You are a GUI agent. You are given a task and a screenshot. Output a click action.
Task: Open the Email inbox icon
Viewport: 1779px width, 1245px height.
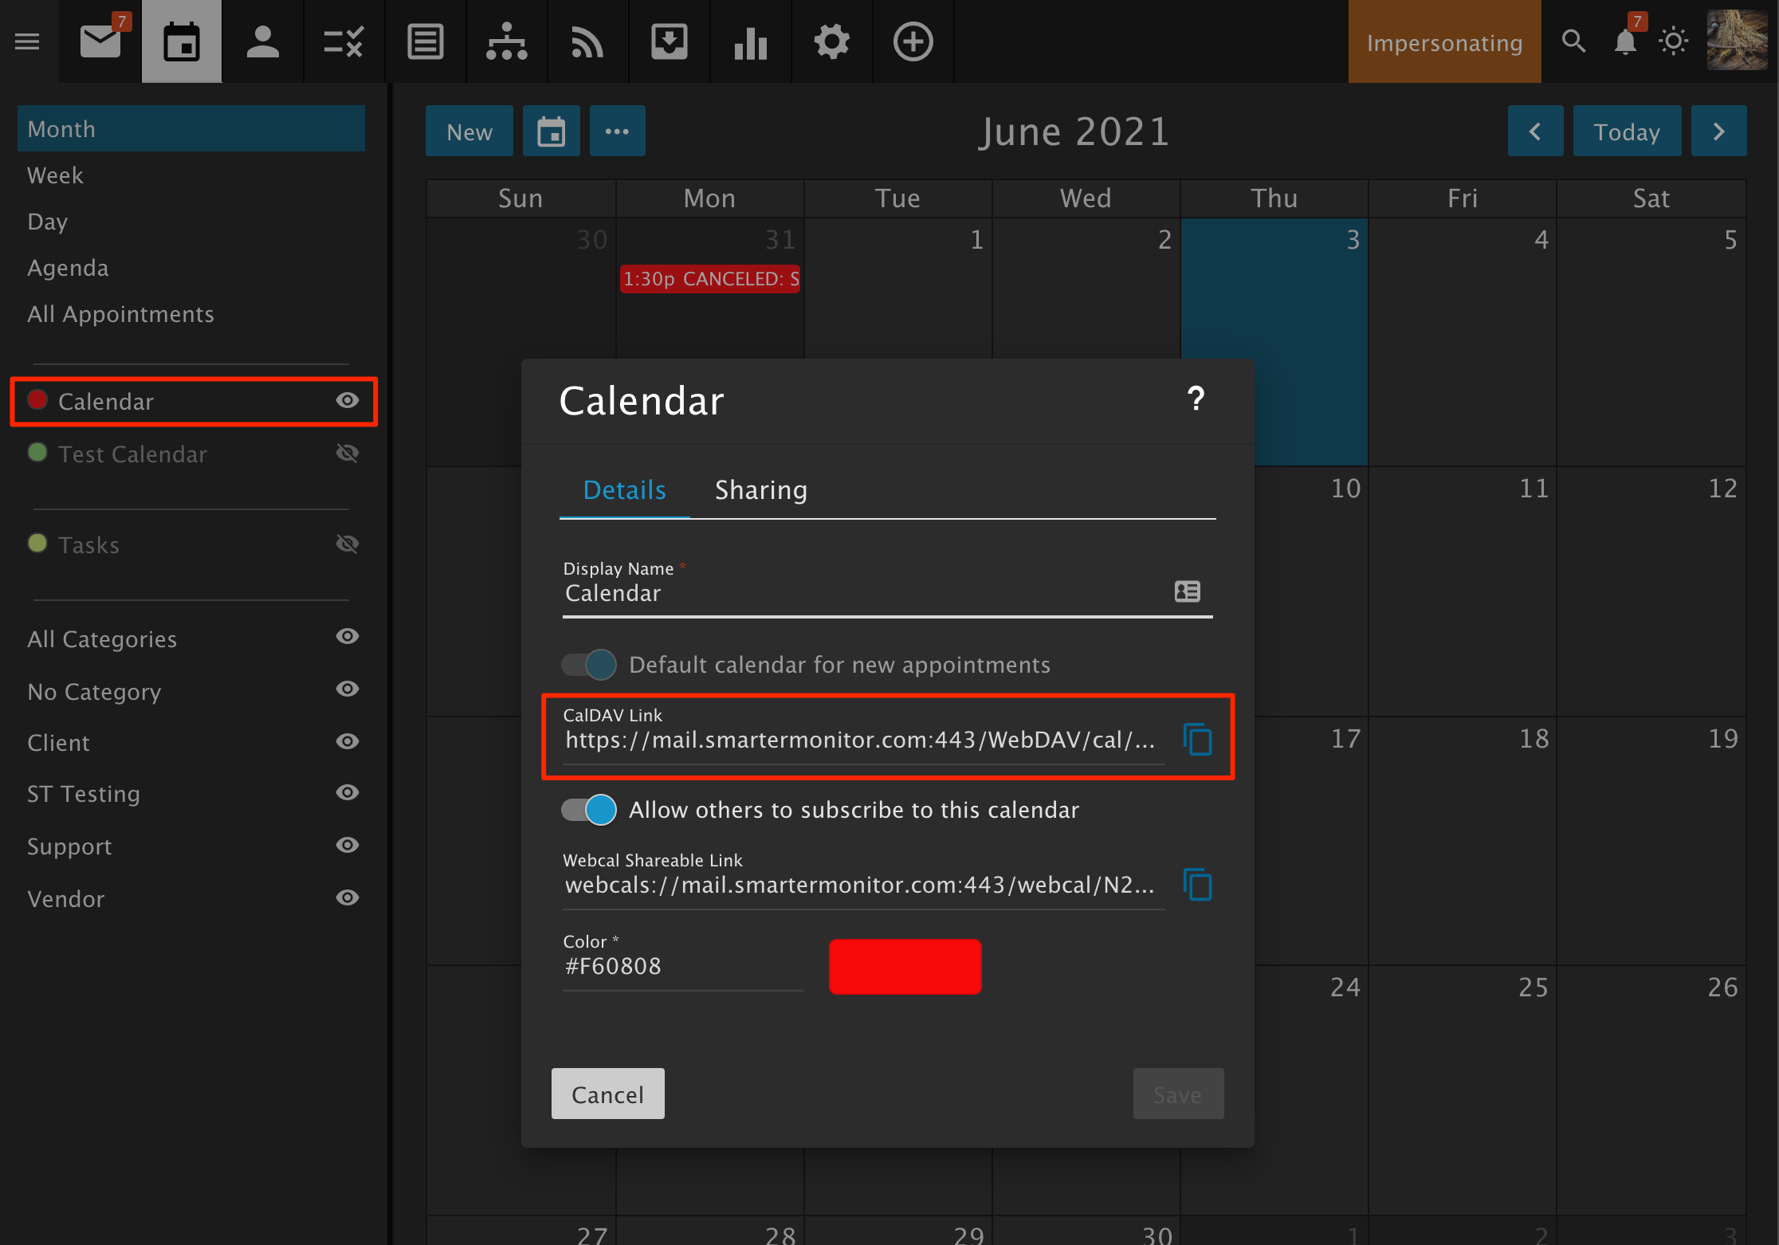click(x=100, y=41)
